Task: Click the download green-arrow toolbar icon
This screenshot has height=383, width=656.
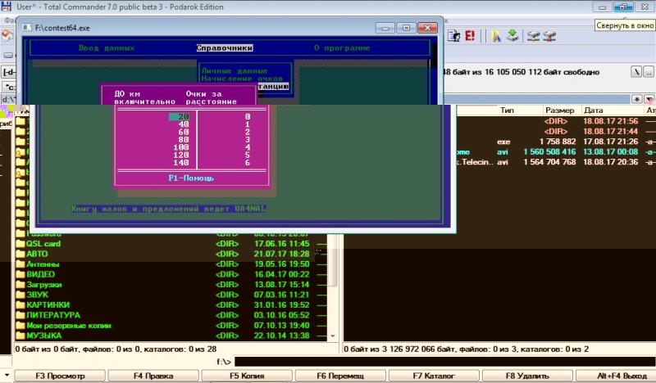Action: pyautogui.click(x=512, y=36)
